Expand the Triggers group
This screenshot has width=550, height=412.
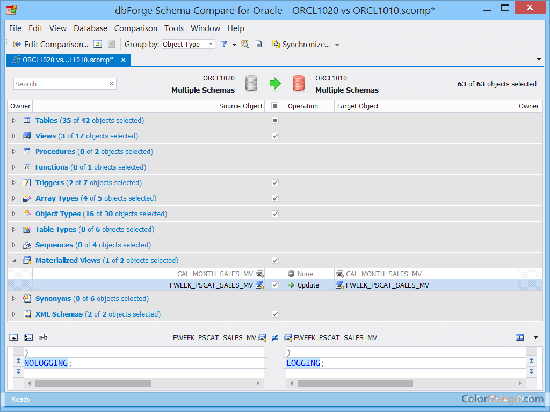[x=13, y=182]
